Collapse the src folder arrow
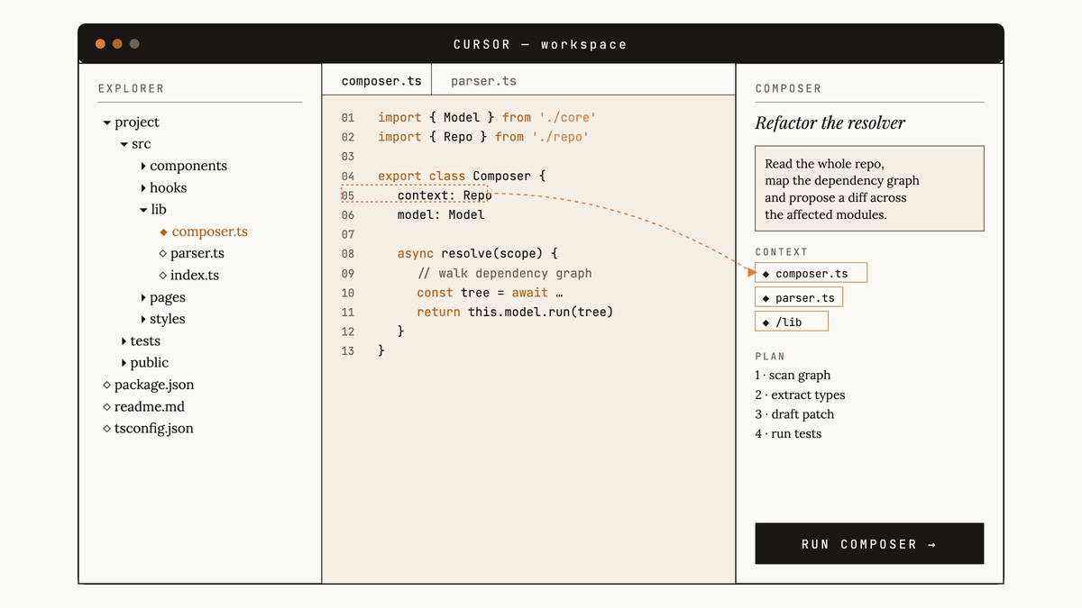Image resolution: width=1082 pixels, height=608 pixels. (x=124, y=144)
